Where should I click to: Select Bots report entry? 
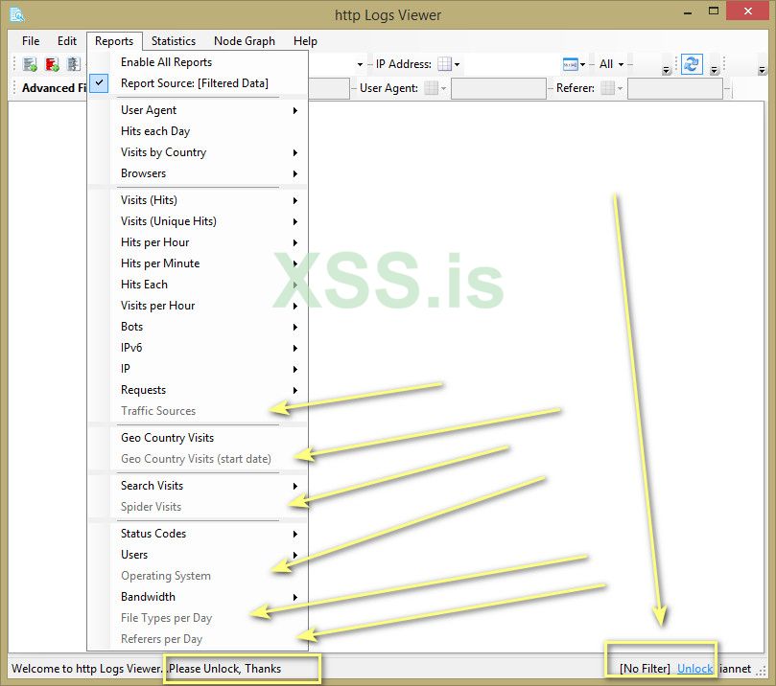click(198, 327)
